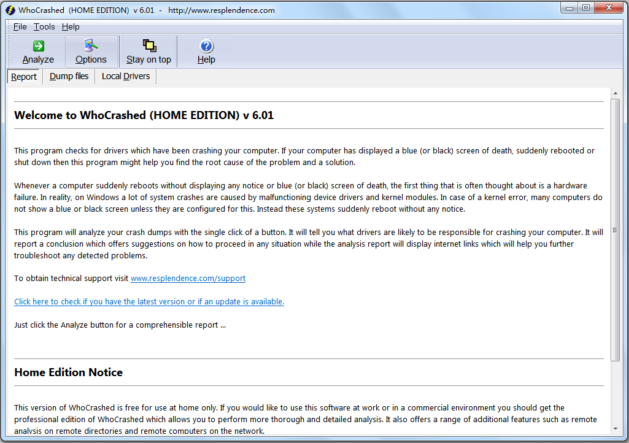Open the Options toolbar icon
The image size is (629, 443).
click(91, 46)
